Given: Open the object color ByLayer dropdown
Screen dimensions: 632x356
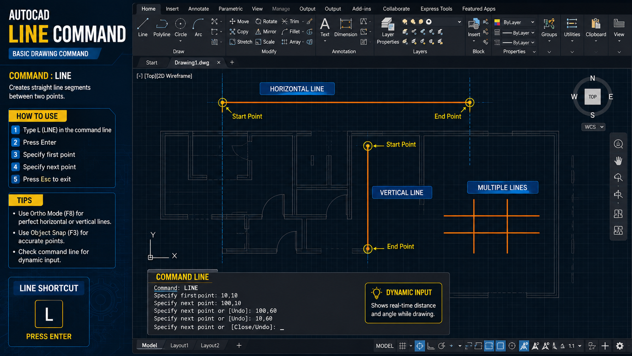Looking at the screenshot, I should [x=518, y=22].
